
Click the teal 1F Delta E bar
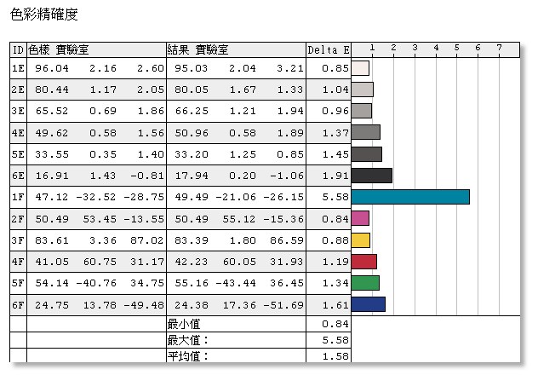tap(410, 197)
